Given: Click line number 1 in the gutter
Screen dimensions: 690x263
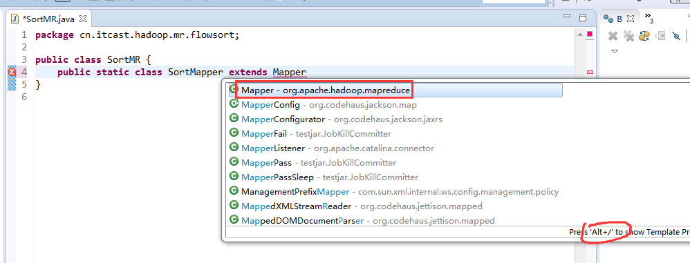Looking at the screenshot, I should click(x=24, y=35).
